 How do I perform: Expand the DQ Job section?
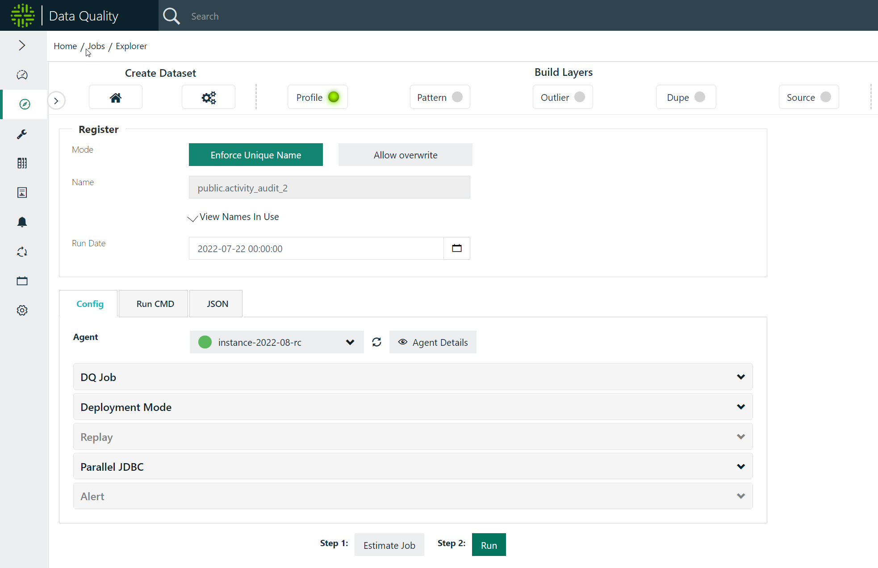tap(413, 377)
